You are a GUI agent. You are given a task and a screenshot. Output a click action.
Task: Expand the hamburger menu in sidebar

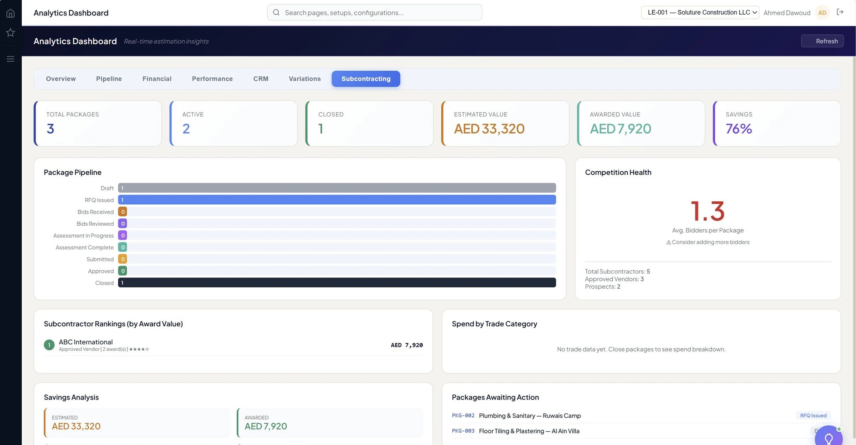(x=10, y=59)
